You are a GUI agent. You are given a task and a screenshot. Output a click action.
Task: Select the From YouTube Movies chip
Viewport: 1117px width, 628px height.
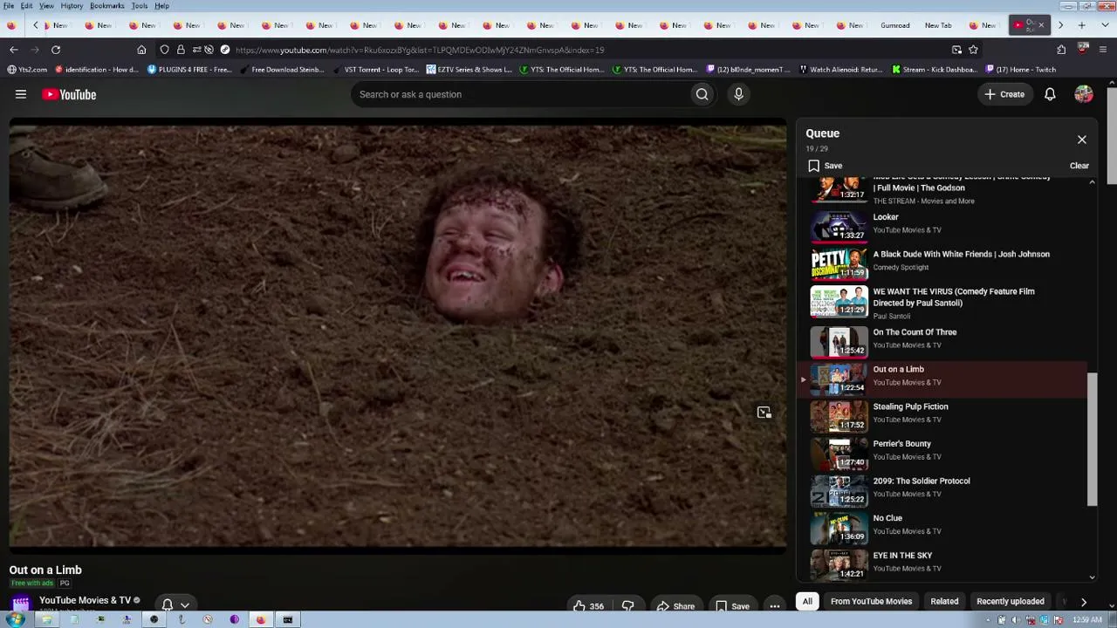(871, 601)
